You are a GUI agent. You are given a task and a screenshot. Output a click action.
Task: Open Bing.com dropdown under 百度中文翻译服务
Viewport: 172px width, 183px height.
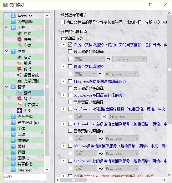click(129, 59)
